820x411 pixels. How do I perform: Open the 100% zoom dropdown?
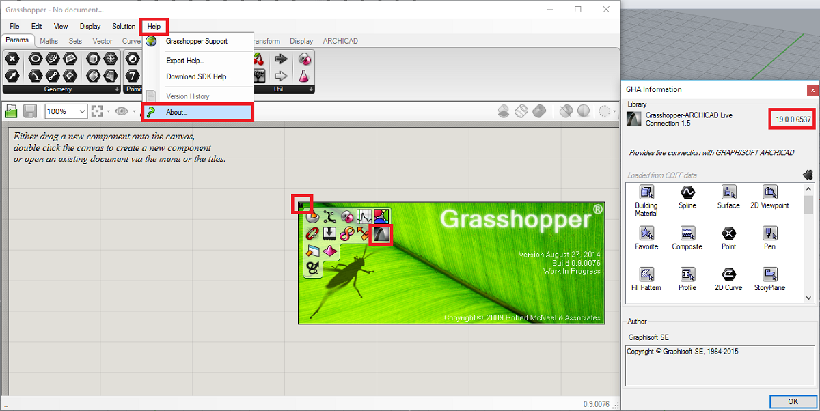tap(83, 111)
